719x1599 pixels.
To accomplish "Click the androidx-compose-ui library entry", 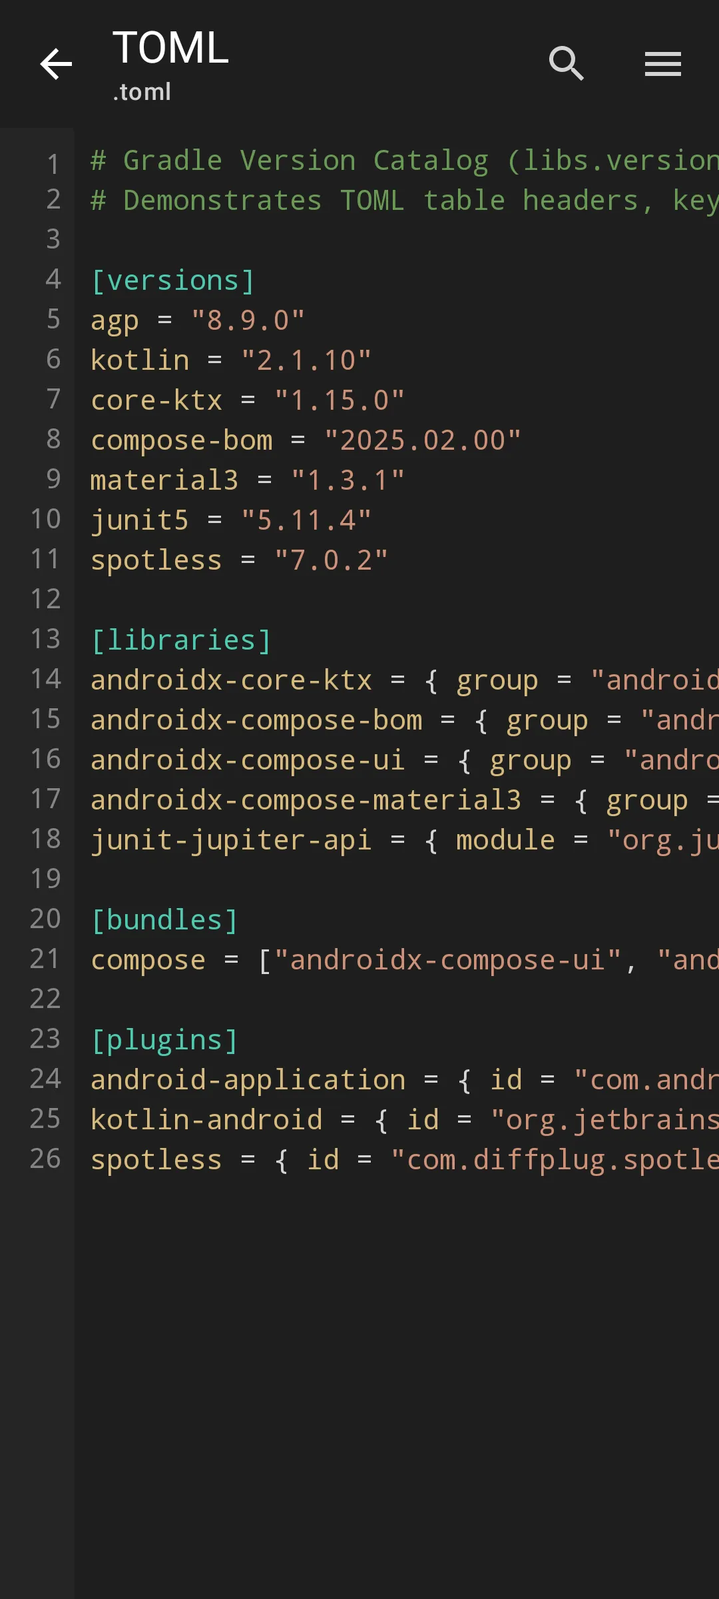I will [x=405, y=760].
